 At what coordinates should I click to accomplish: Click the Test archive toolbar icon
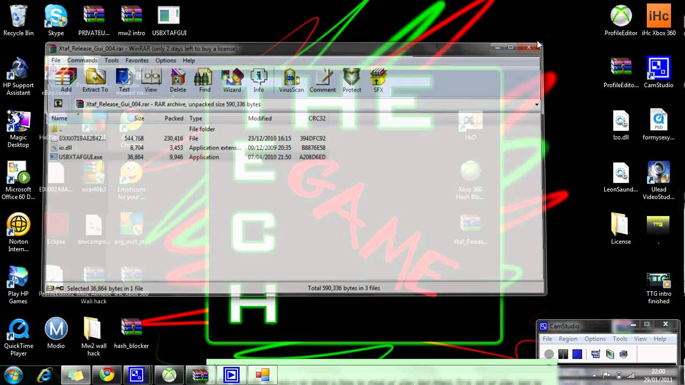124,81
